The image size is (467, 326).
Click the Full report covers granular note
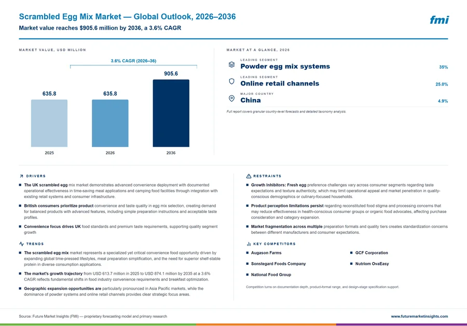[286, 111]
